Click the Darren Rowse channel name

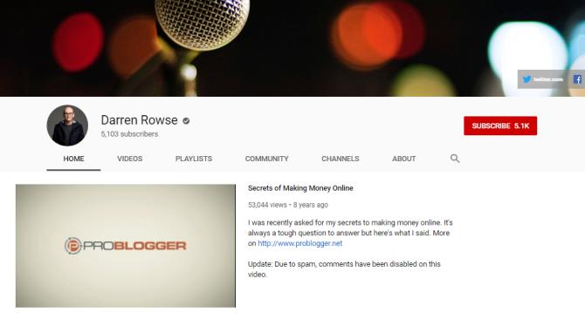click(139, 120)
